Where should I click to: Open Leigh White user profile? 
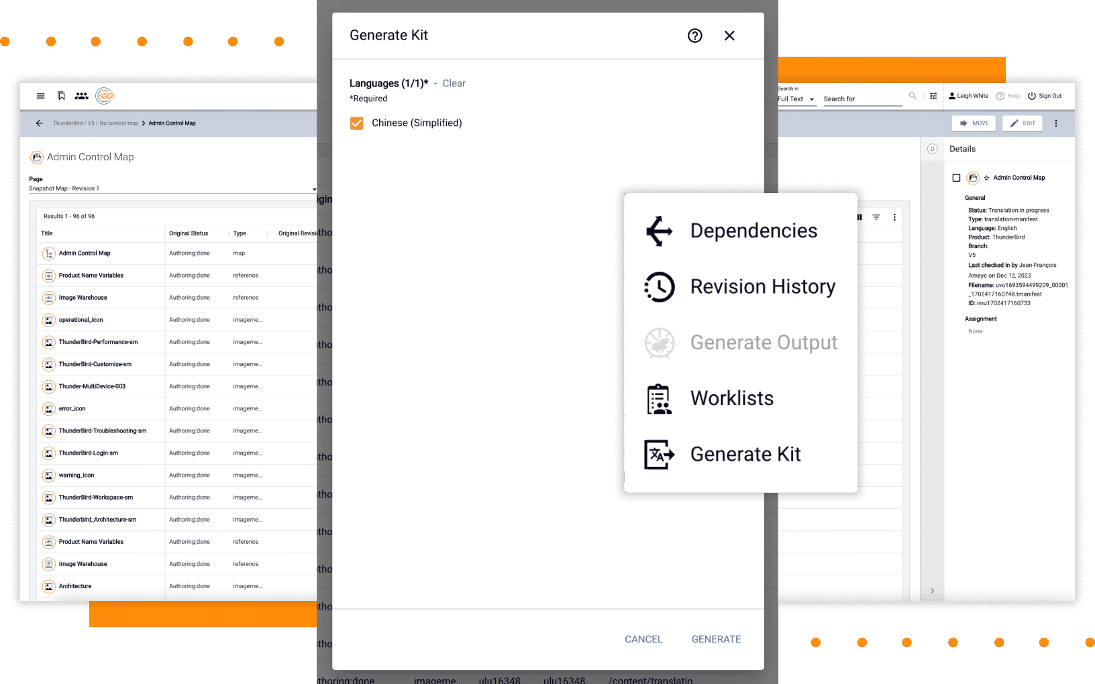[968, 96]
